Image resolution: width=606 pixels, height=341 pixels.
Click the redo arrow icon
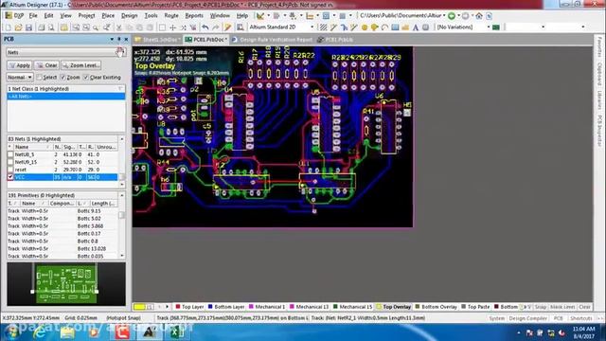point(216,27)
